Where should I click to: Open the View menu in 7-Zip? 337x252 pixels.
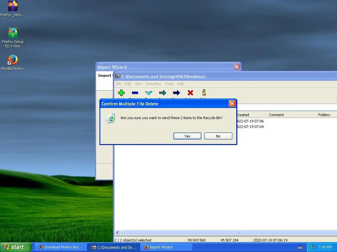click(x=139, y=84)
